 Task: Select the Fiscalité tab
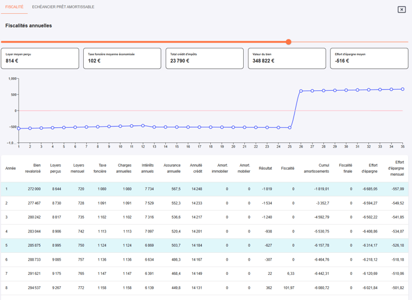click(x=14, y=7)
